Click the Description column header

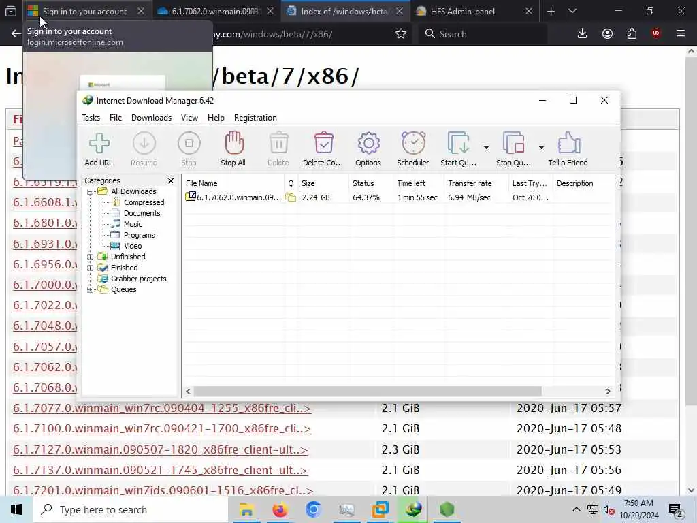pyautogui.click(x=583, y=183)
